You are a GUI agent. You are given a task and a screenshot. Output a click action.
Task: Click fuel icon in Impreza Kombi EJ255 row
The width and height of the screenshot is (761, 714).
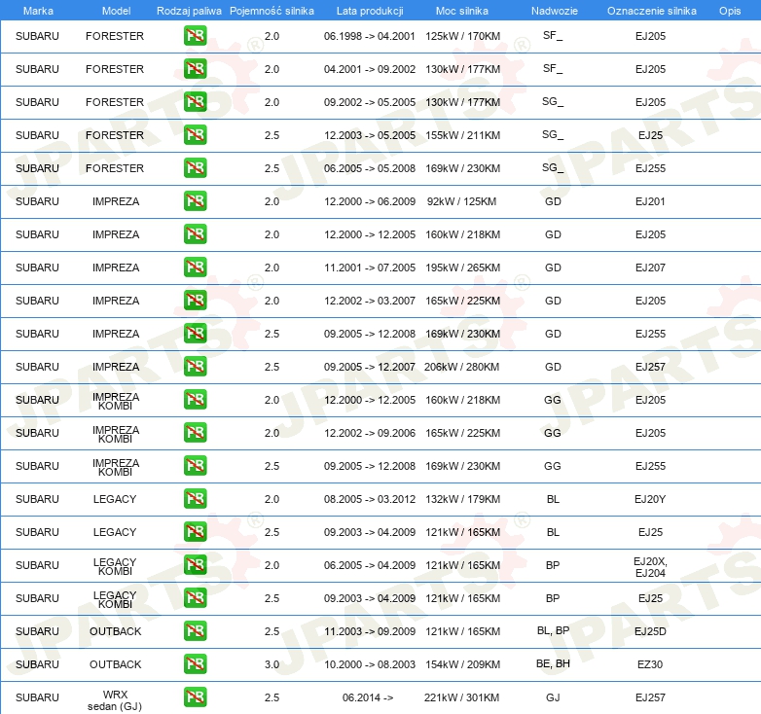[195, 466]
